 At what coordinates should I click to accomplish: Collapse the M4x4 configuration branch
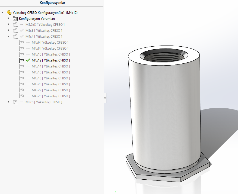pyautogui.click(x=9, y=37)
